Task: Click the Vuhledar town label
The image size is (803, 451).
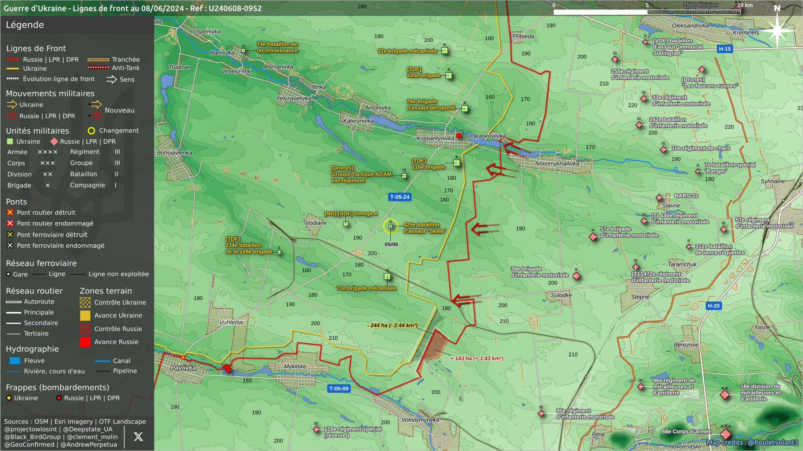Action: click(232, 322)
